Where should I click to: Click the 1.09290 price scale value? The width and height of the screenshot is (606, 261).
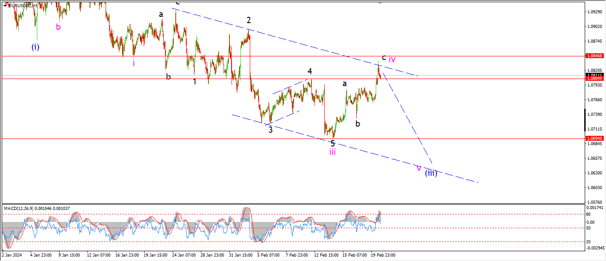point(594,12)
